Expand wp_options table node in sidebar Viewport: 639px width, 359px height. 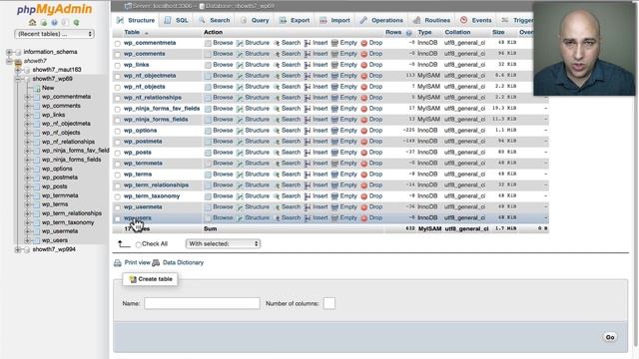tap(27, 169)
